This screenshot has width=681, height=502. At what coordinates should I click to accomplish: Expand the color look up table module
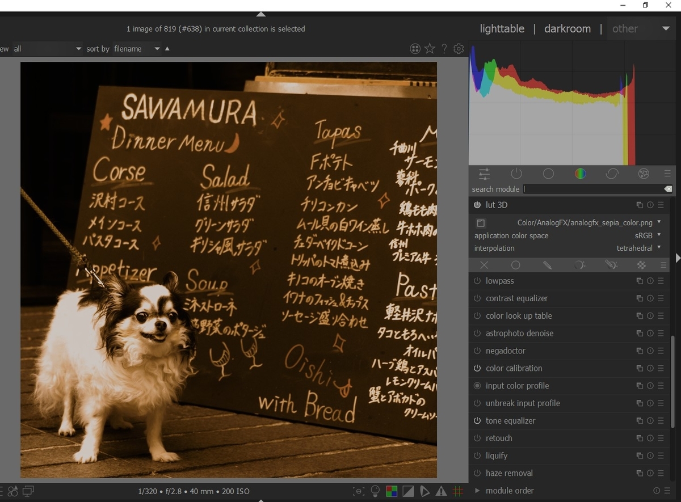519,316
